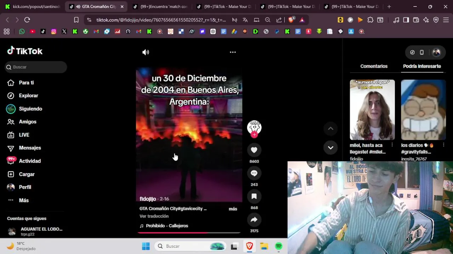Open fidojijo username on the video
The width and height of the screenshot is (453, 254).
(x=148, y=199)
